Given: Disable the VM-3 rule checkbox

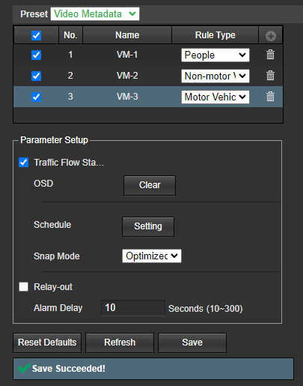Looking at the screenshot, I should [36, 97].
